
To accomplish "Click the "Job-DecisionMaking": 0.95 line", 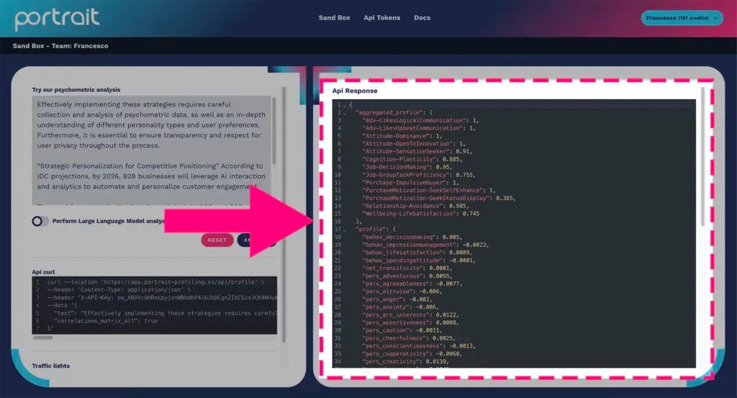I will tap(407, 167).
